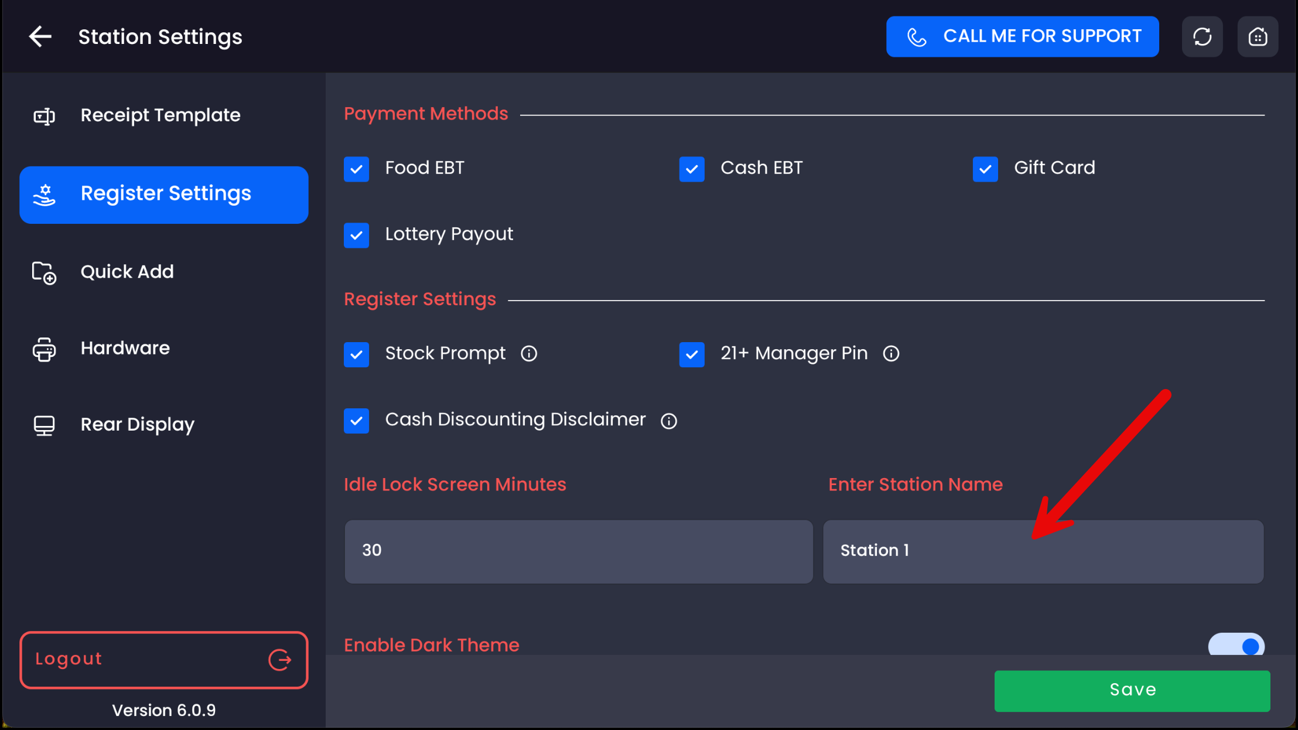This screenshot has width=1298, height=730.
Task: Click Cash Discounting Disclaimer info icon
Action: coord(668,421)
